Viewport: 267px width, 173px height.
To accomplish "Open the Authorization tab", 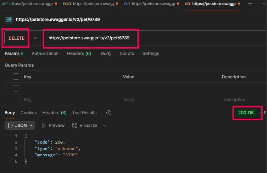I will coord(45,54).
